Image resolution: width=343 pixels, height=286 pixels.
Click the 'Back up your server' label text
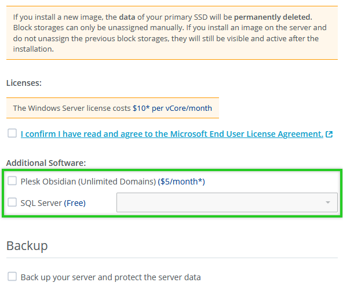[x=111, y=277]
